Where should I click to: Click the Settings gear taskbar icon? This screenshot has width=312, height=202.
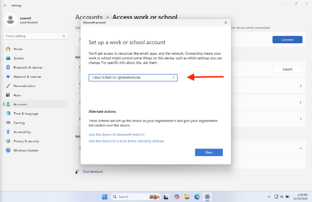click(207, 196)
